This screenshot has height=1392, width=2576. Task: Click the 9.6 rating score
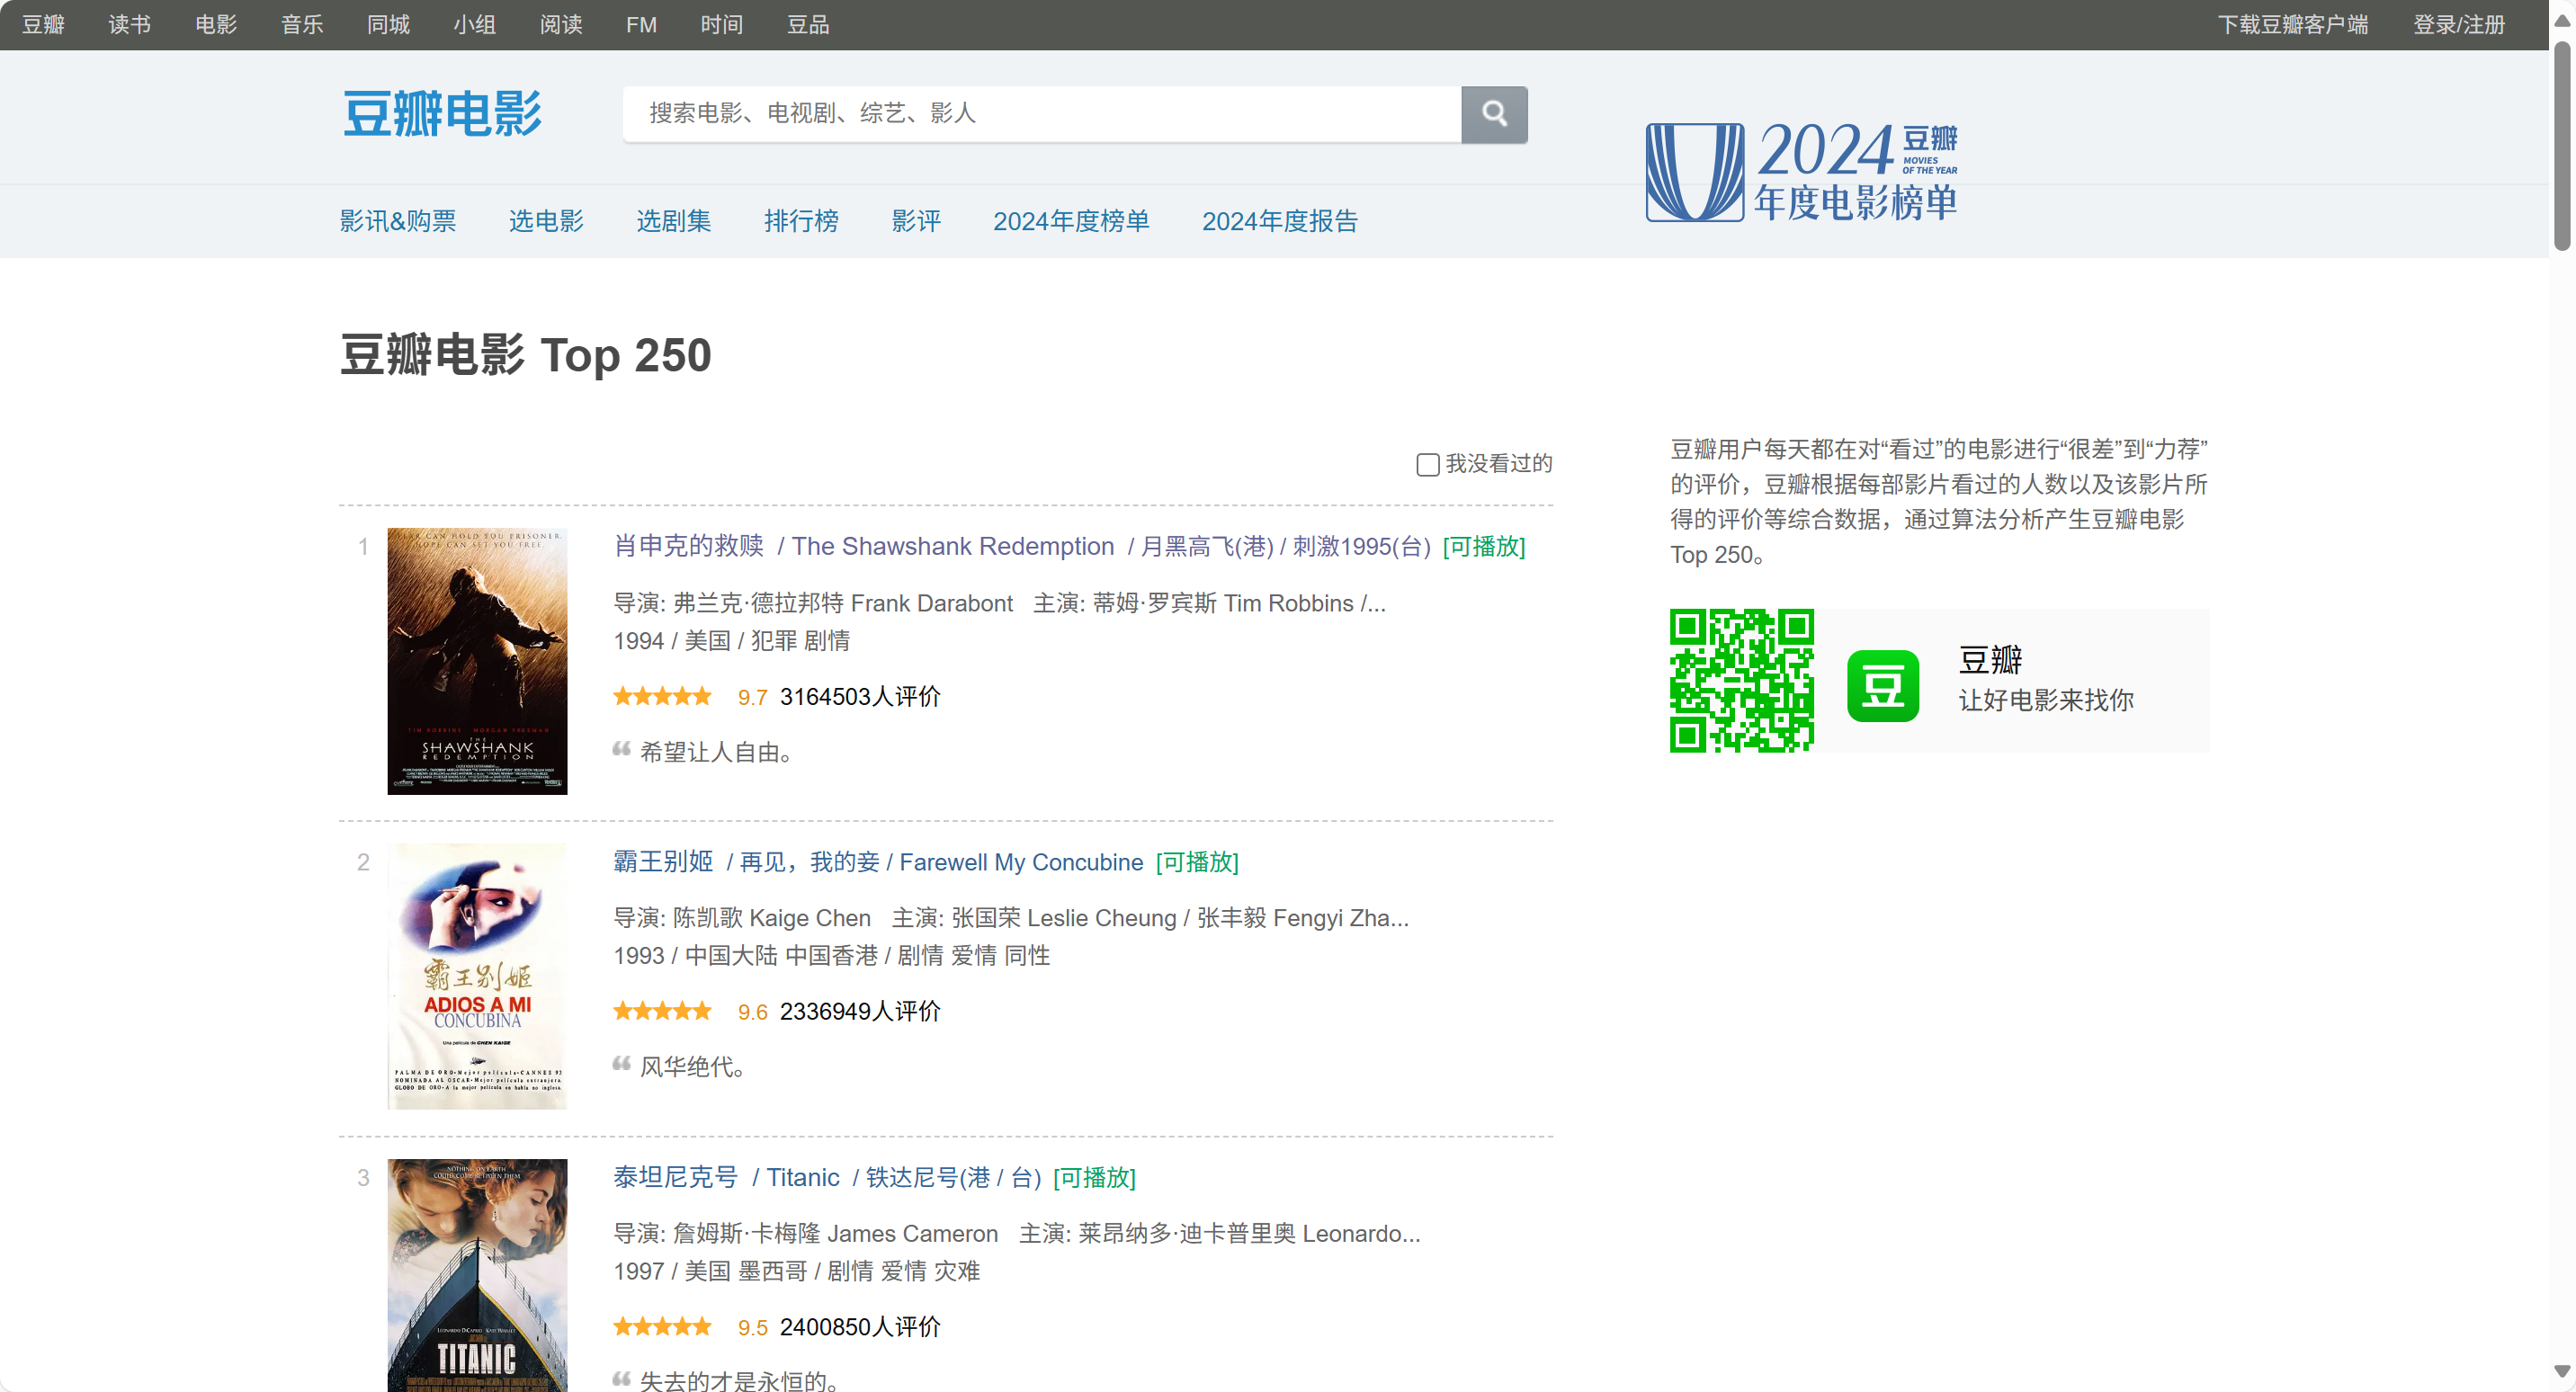[x=752, y=1012]
